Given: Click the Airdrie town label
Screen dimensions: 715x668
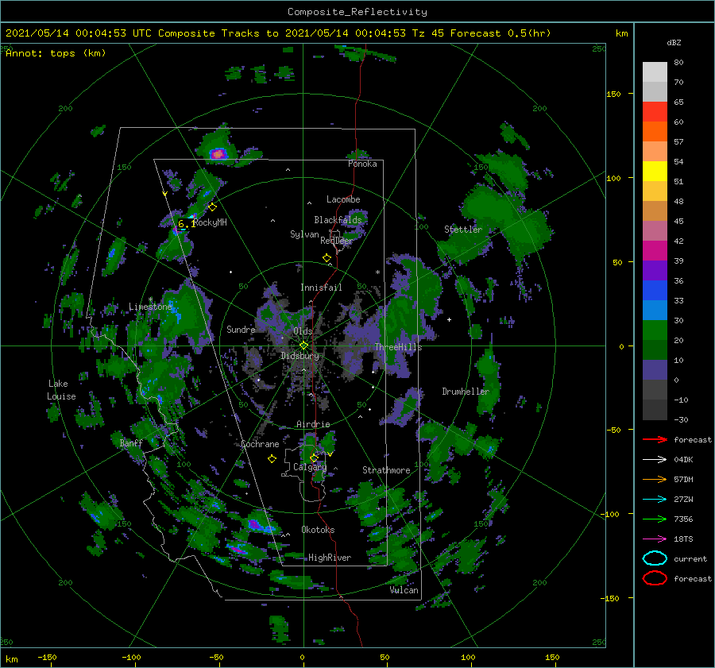Looking at the screenshot, I should (x=313, y=424).
